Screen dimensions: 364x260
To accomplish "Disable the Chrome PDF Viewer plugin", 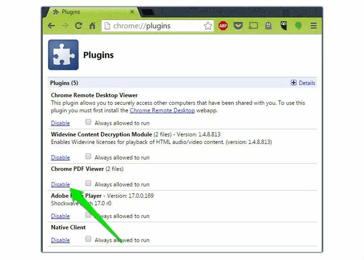I will (60, 184).
